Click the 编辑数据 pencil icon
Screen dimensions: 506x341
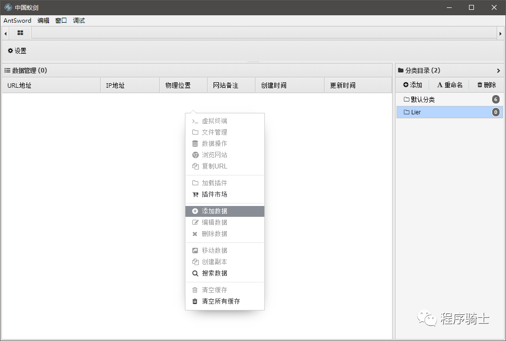[195, 222]
